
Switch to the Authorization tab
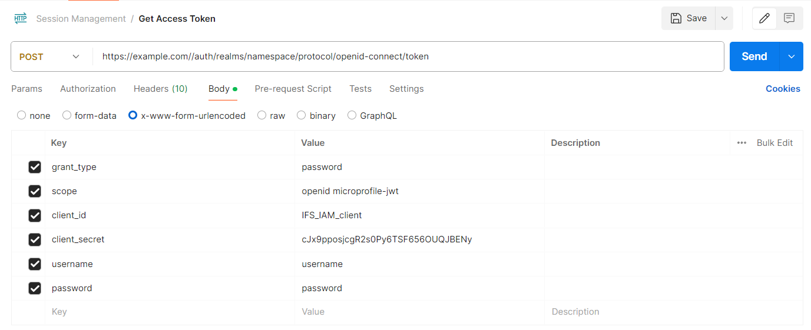tap(88, 89)
